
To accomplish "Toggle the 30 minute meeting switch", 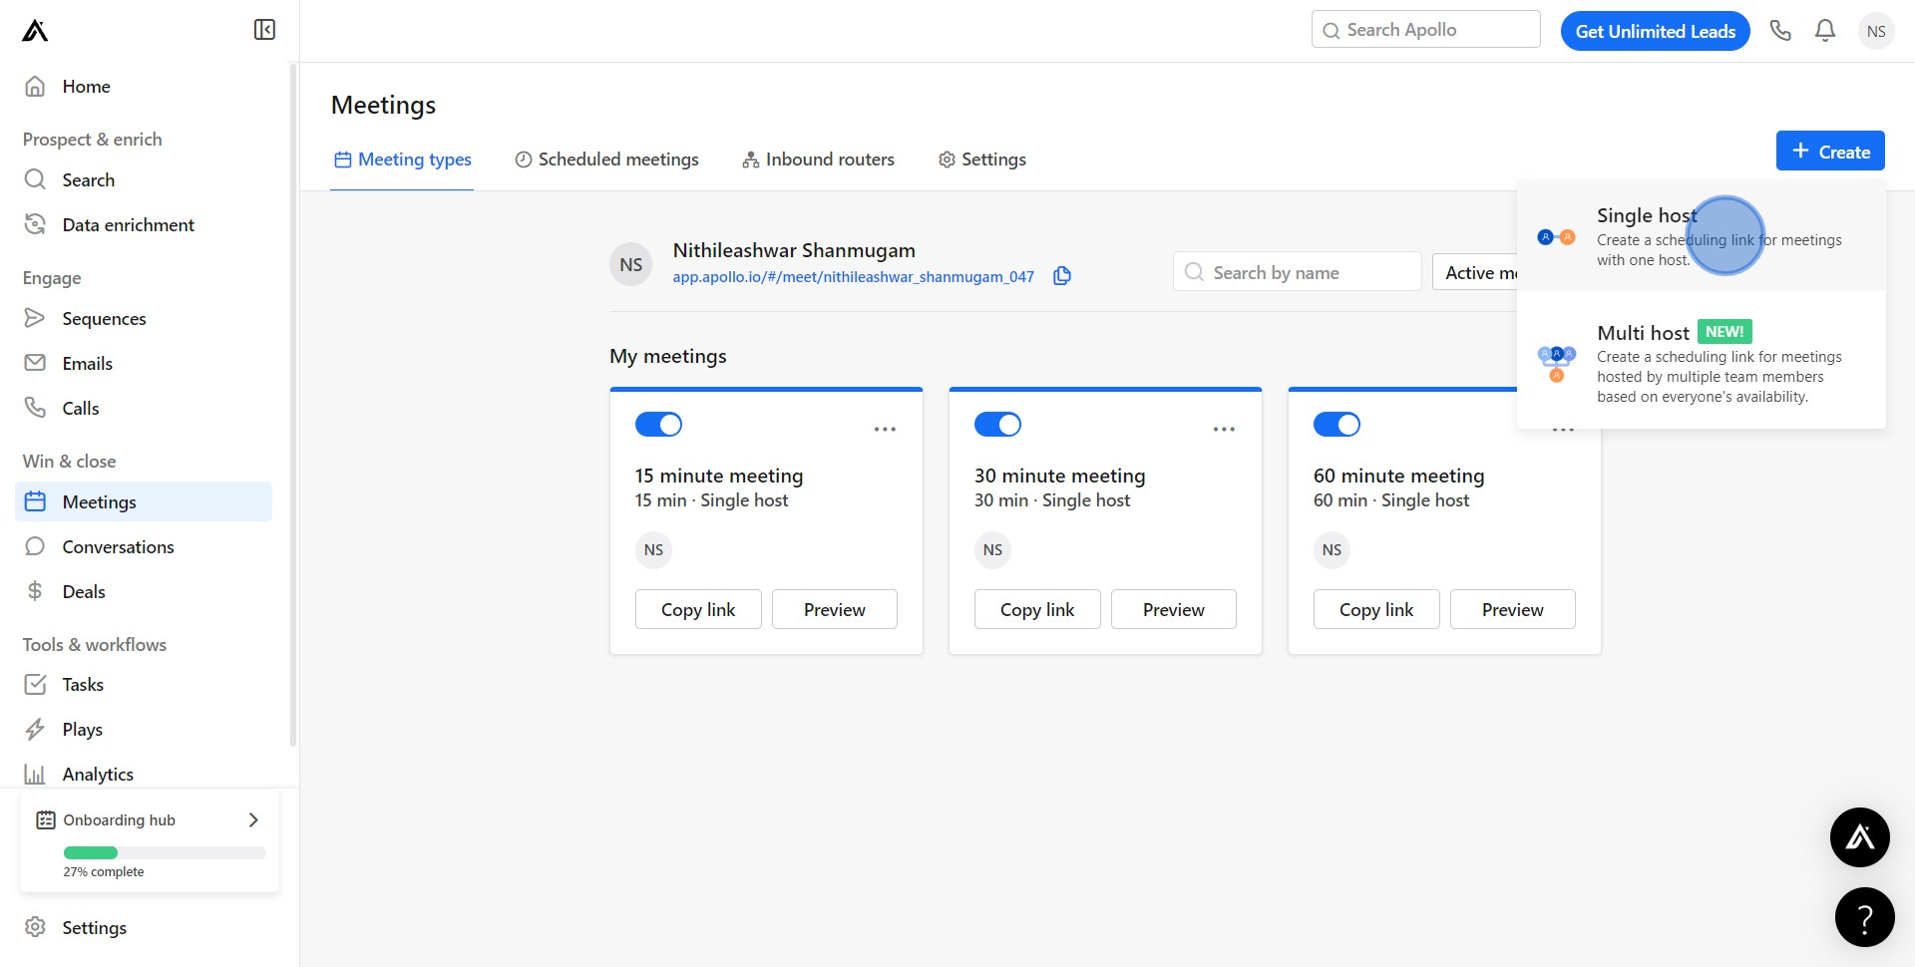I will 997,425.
